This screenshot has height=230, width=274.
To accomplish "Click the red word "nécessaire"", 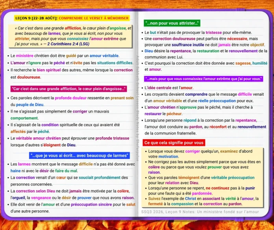I will coord(237,39).
